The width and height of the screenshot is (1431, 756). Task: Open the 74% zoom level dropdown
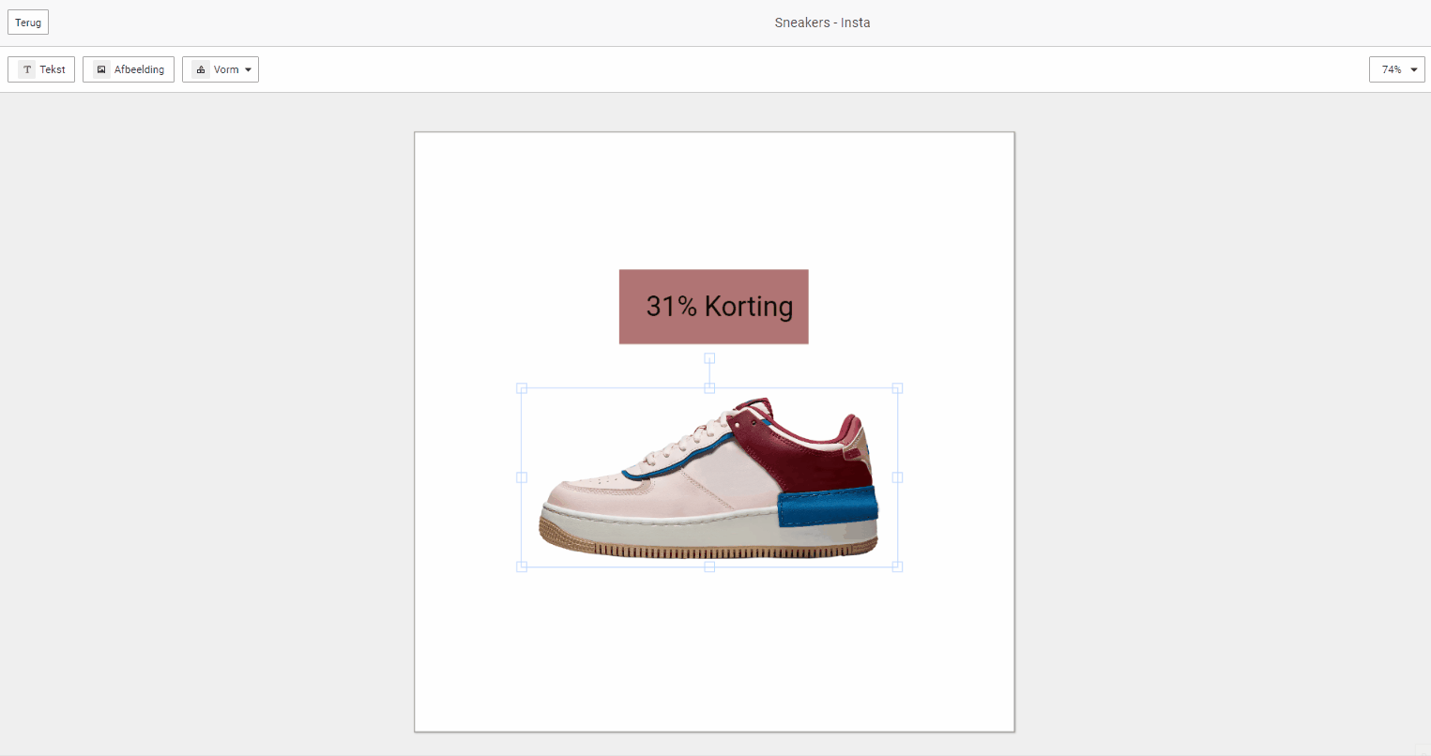click(x=1397, y=69)
